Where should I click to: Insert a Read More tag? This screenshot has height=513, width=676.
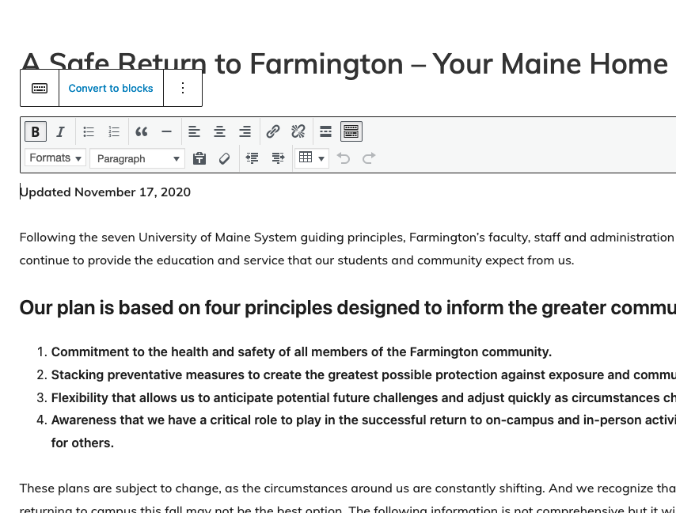(325, 131)
